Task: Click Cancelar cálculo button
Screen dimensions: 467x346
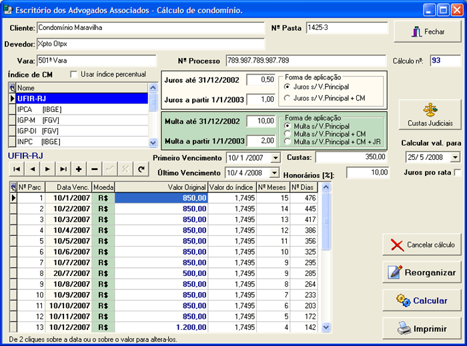Action: pyautogui.click(x=422, y=245)
